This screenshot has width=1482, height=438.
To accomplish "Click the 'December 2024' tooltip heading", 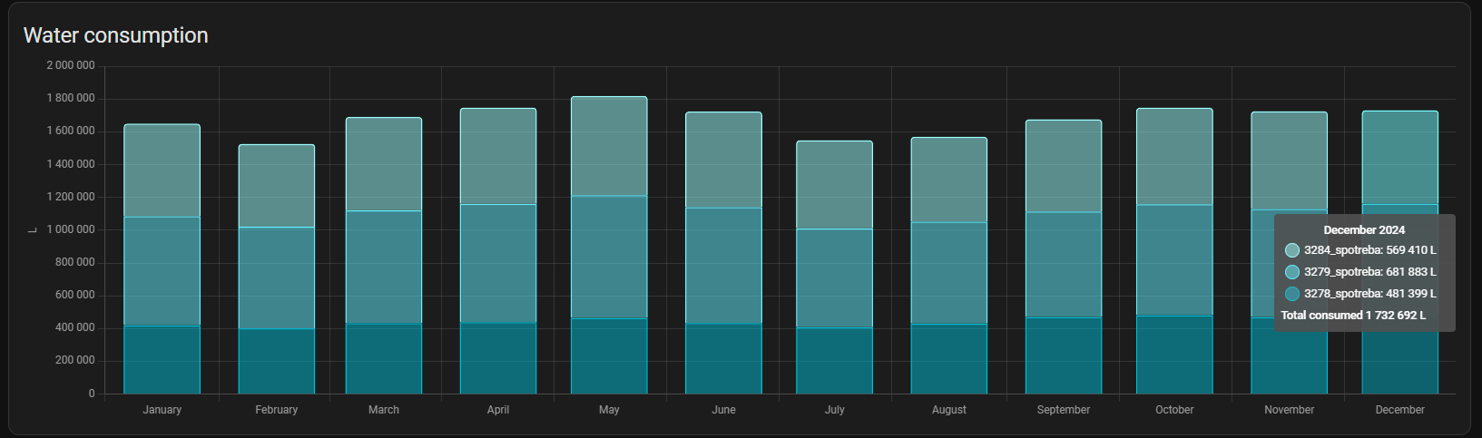I will 1363,230.
